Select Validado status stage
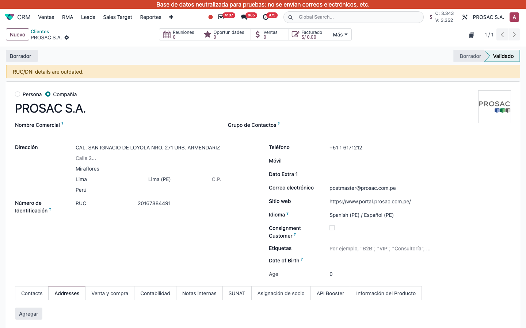 pyautogui.click(x=503, y=56)
